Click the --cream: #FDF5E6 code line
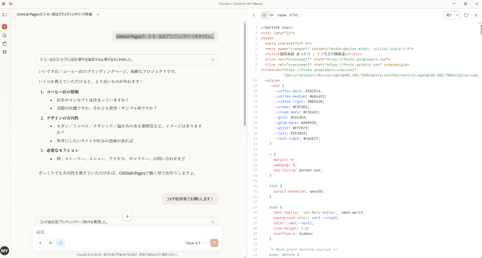The height and width of the screenshot is (258, 482). point(291,107)
